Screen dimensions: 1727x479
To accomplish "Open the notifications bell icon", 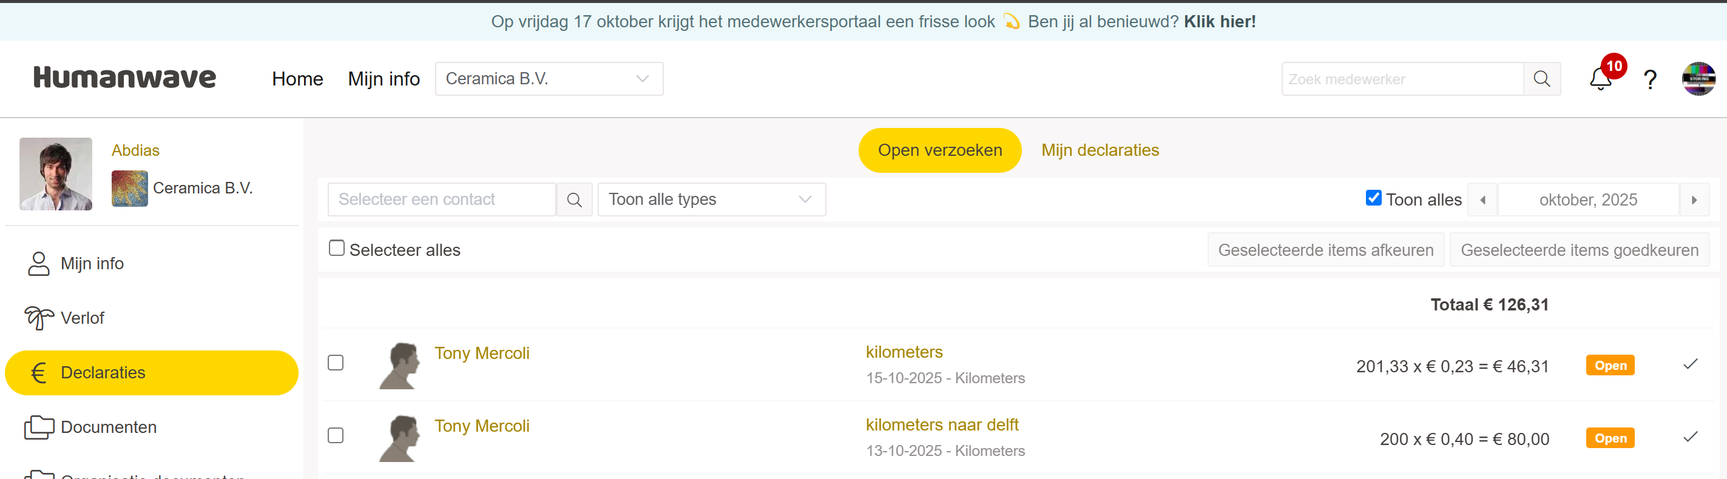I will tap(1600, 79).
